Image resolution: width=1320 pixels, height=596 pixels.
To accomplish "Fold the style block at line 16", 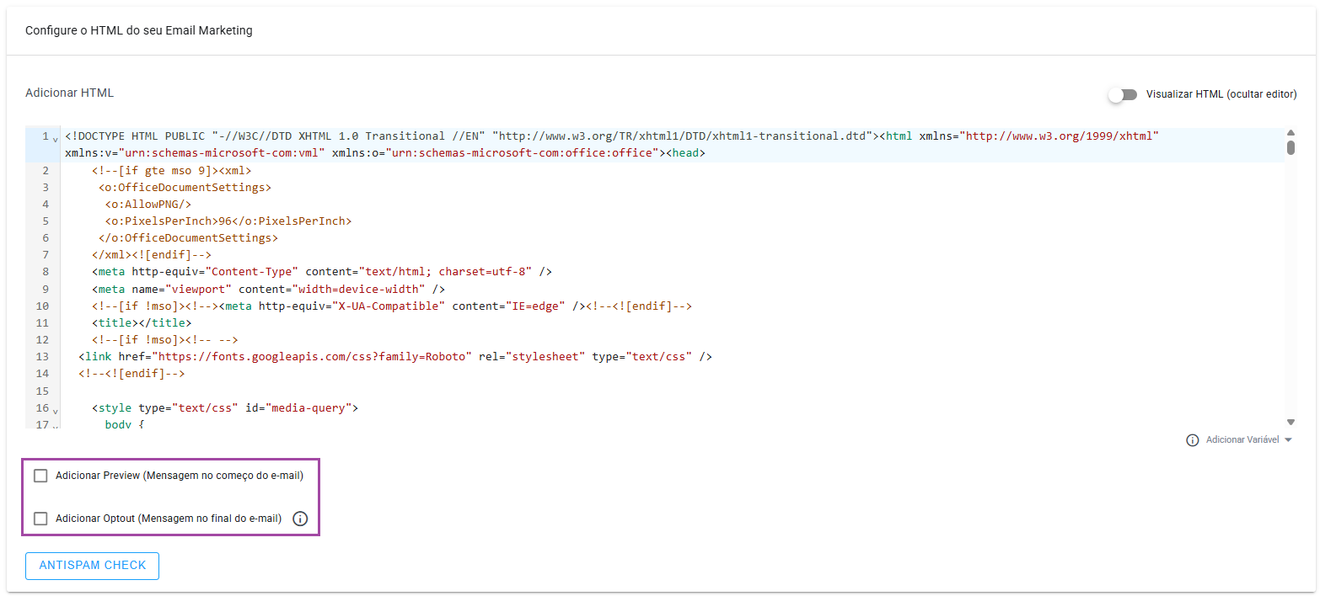I will coord(55,411).
